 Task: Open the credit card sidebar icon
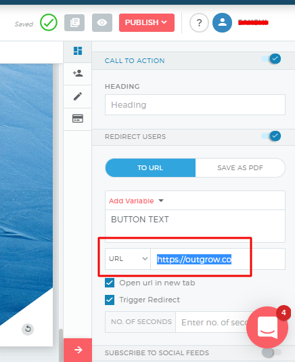(x=78, y=119)
